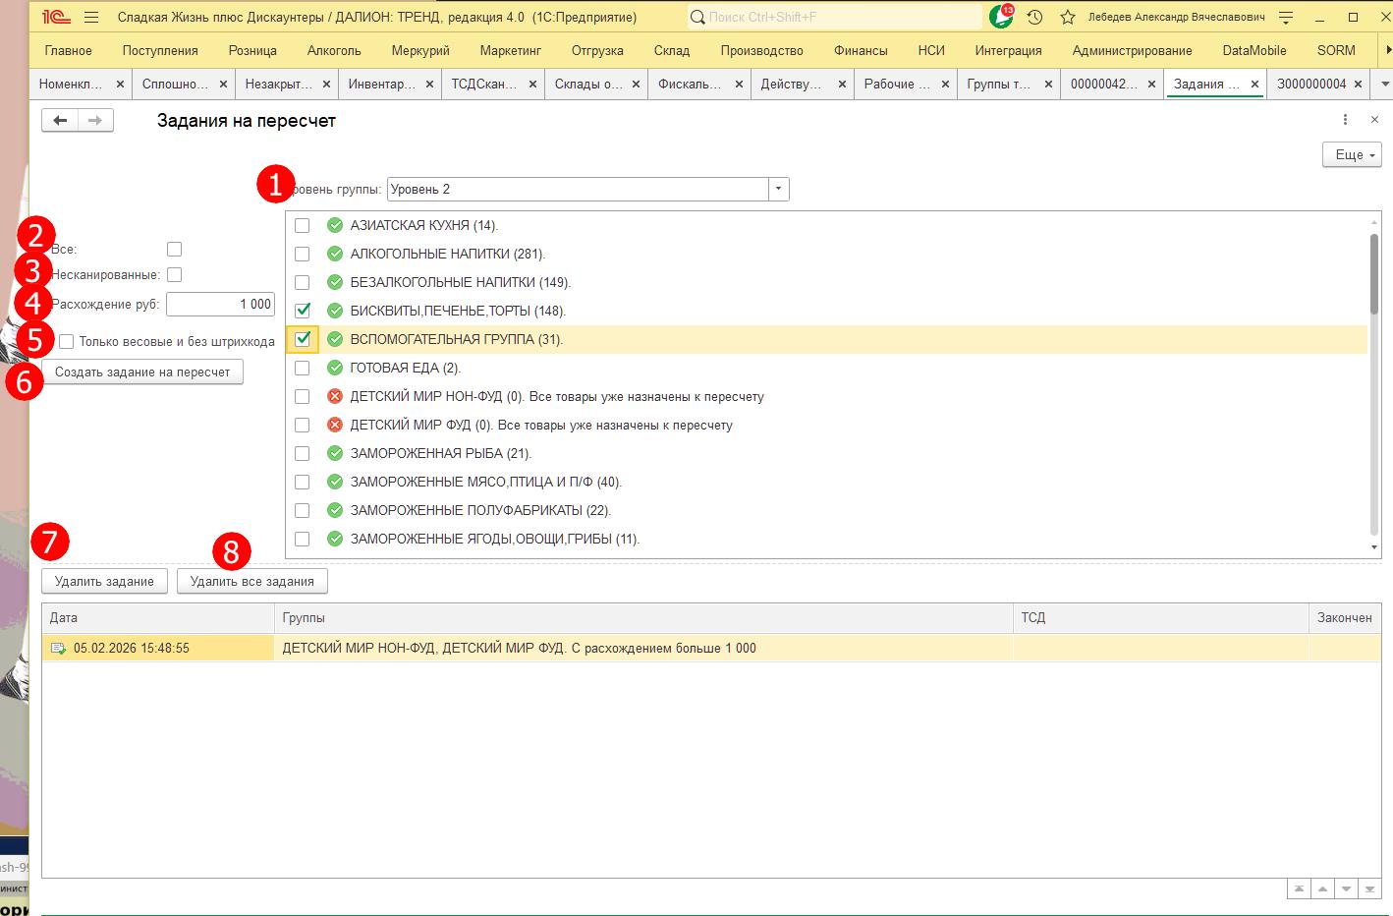
Task: Click the Расхождение руб input field
Action: [220, 305]
